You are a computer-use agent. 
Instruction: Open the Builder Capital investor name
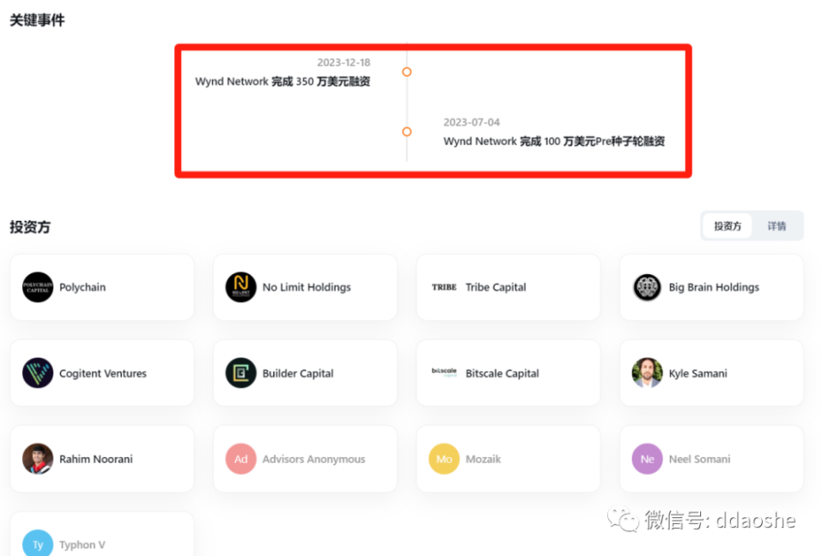tap(298, 373)
